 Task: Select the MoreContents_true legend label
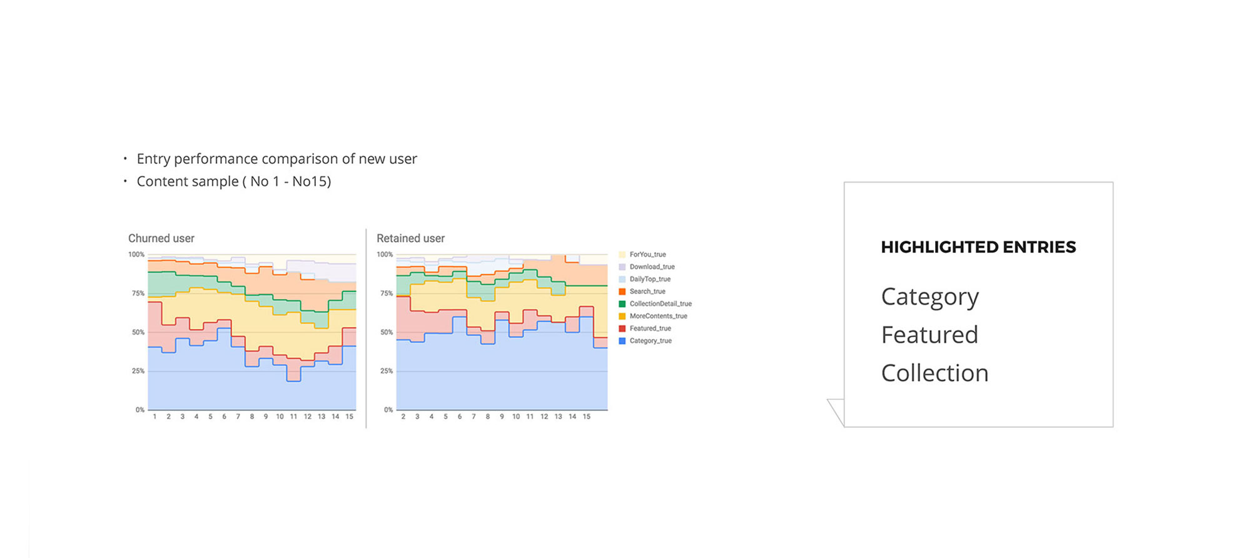coord(658,316)
